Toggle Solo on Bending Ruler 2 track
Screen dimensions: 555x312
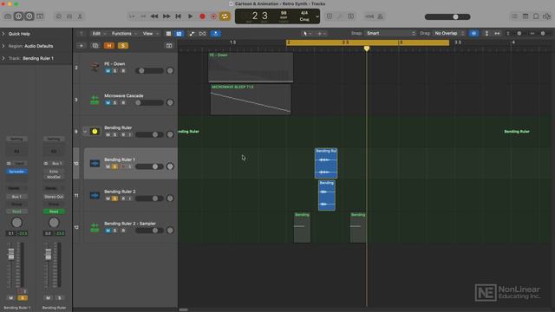point(114,198)
